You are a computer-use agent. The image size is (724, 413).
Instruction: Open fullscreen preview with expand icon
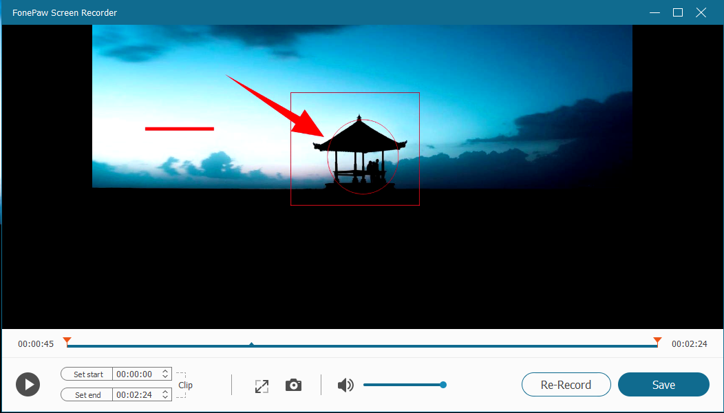click(262, 385)
